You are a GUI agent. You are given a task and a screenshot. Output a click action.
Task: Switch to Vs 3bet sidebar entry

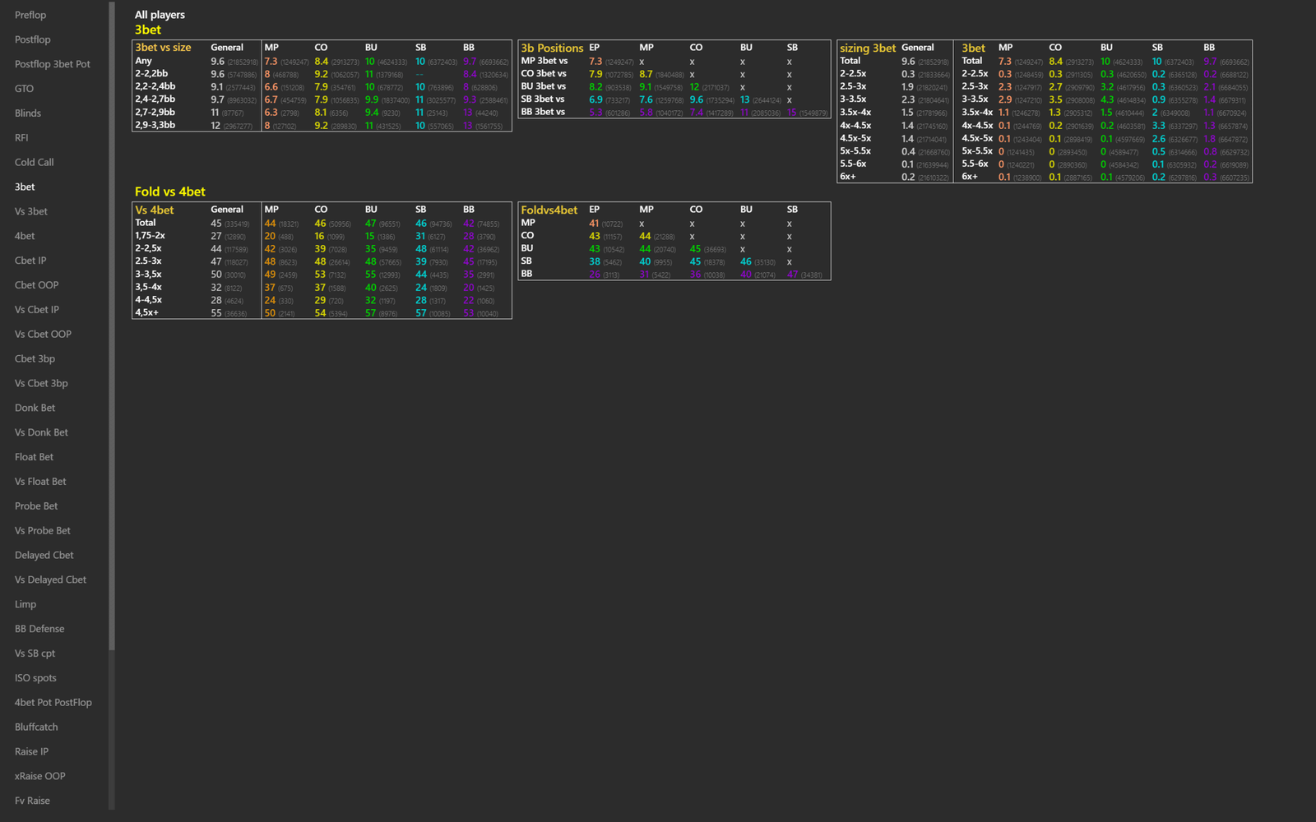click(31, 211)
